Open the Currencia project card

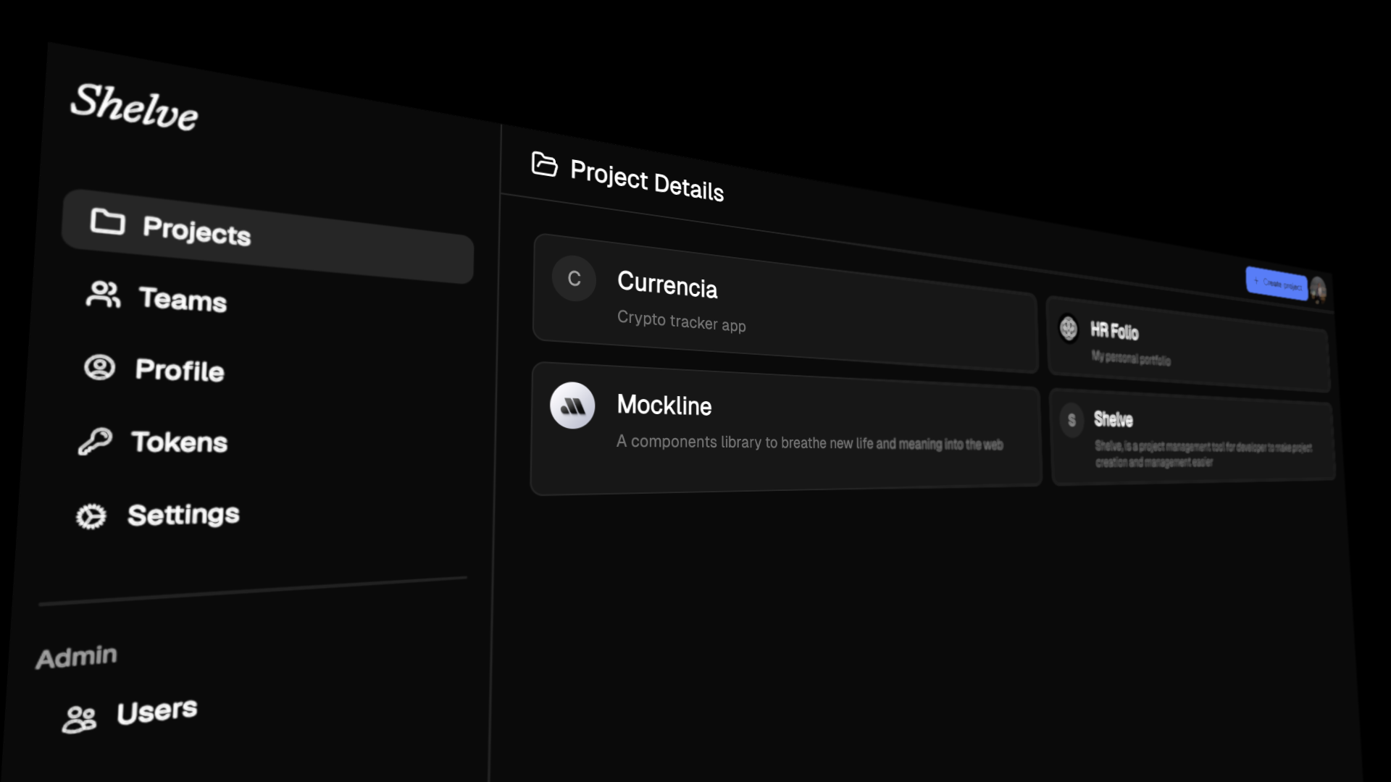coord(785,303)
